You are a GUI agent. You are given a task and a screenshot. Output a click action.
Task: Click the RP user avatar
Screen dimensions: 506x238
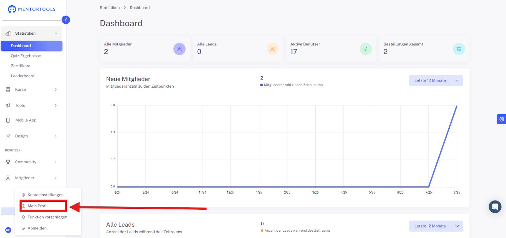(x=8, y=230)
